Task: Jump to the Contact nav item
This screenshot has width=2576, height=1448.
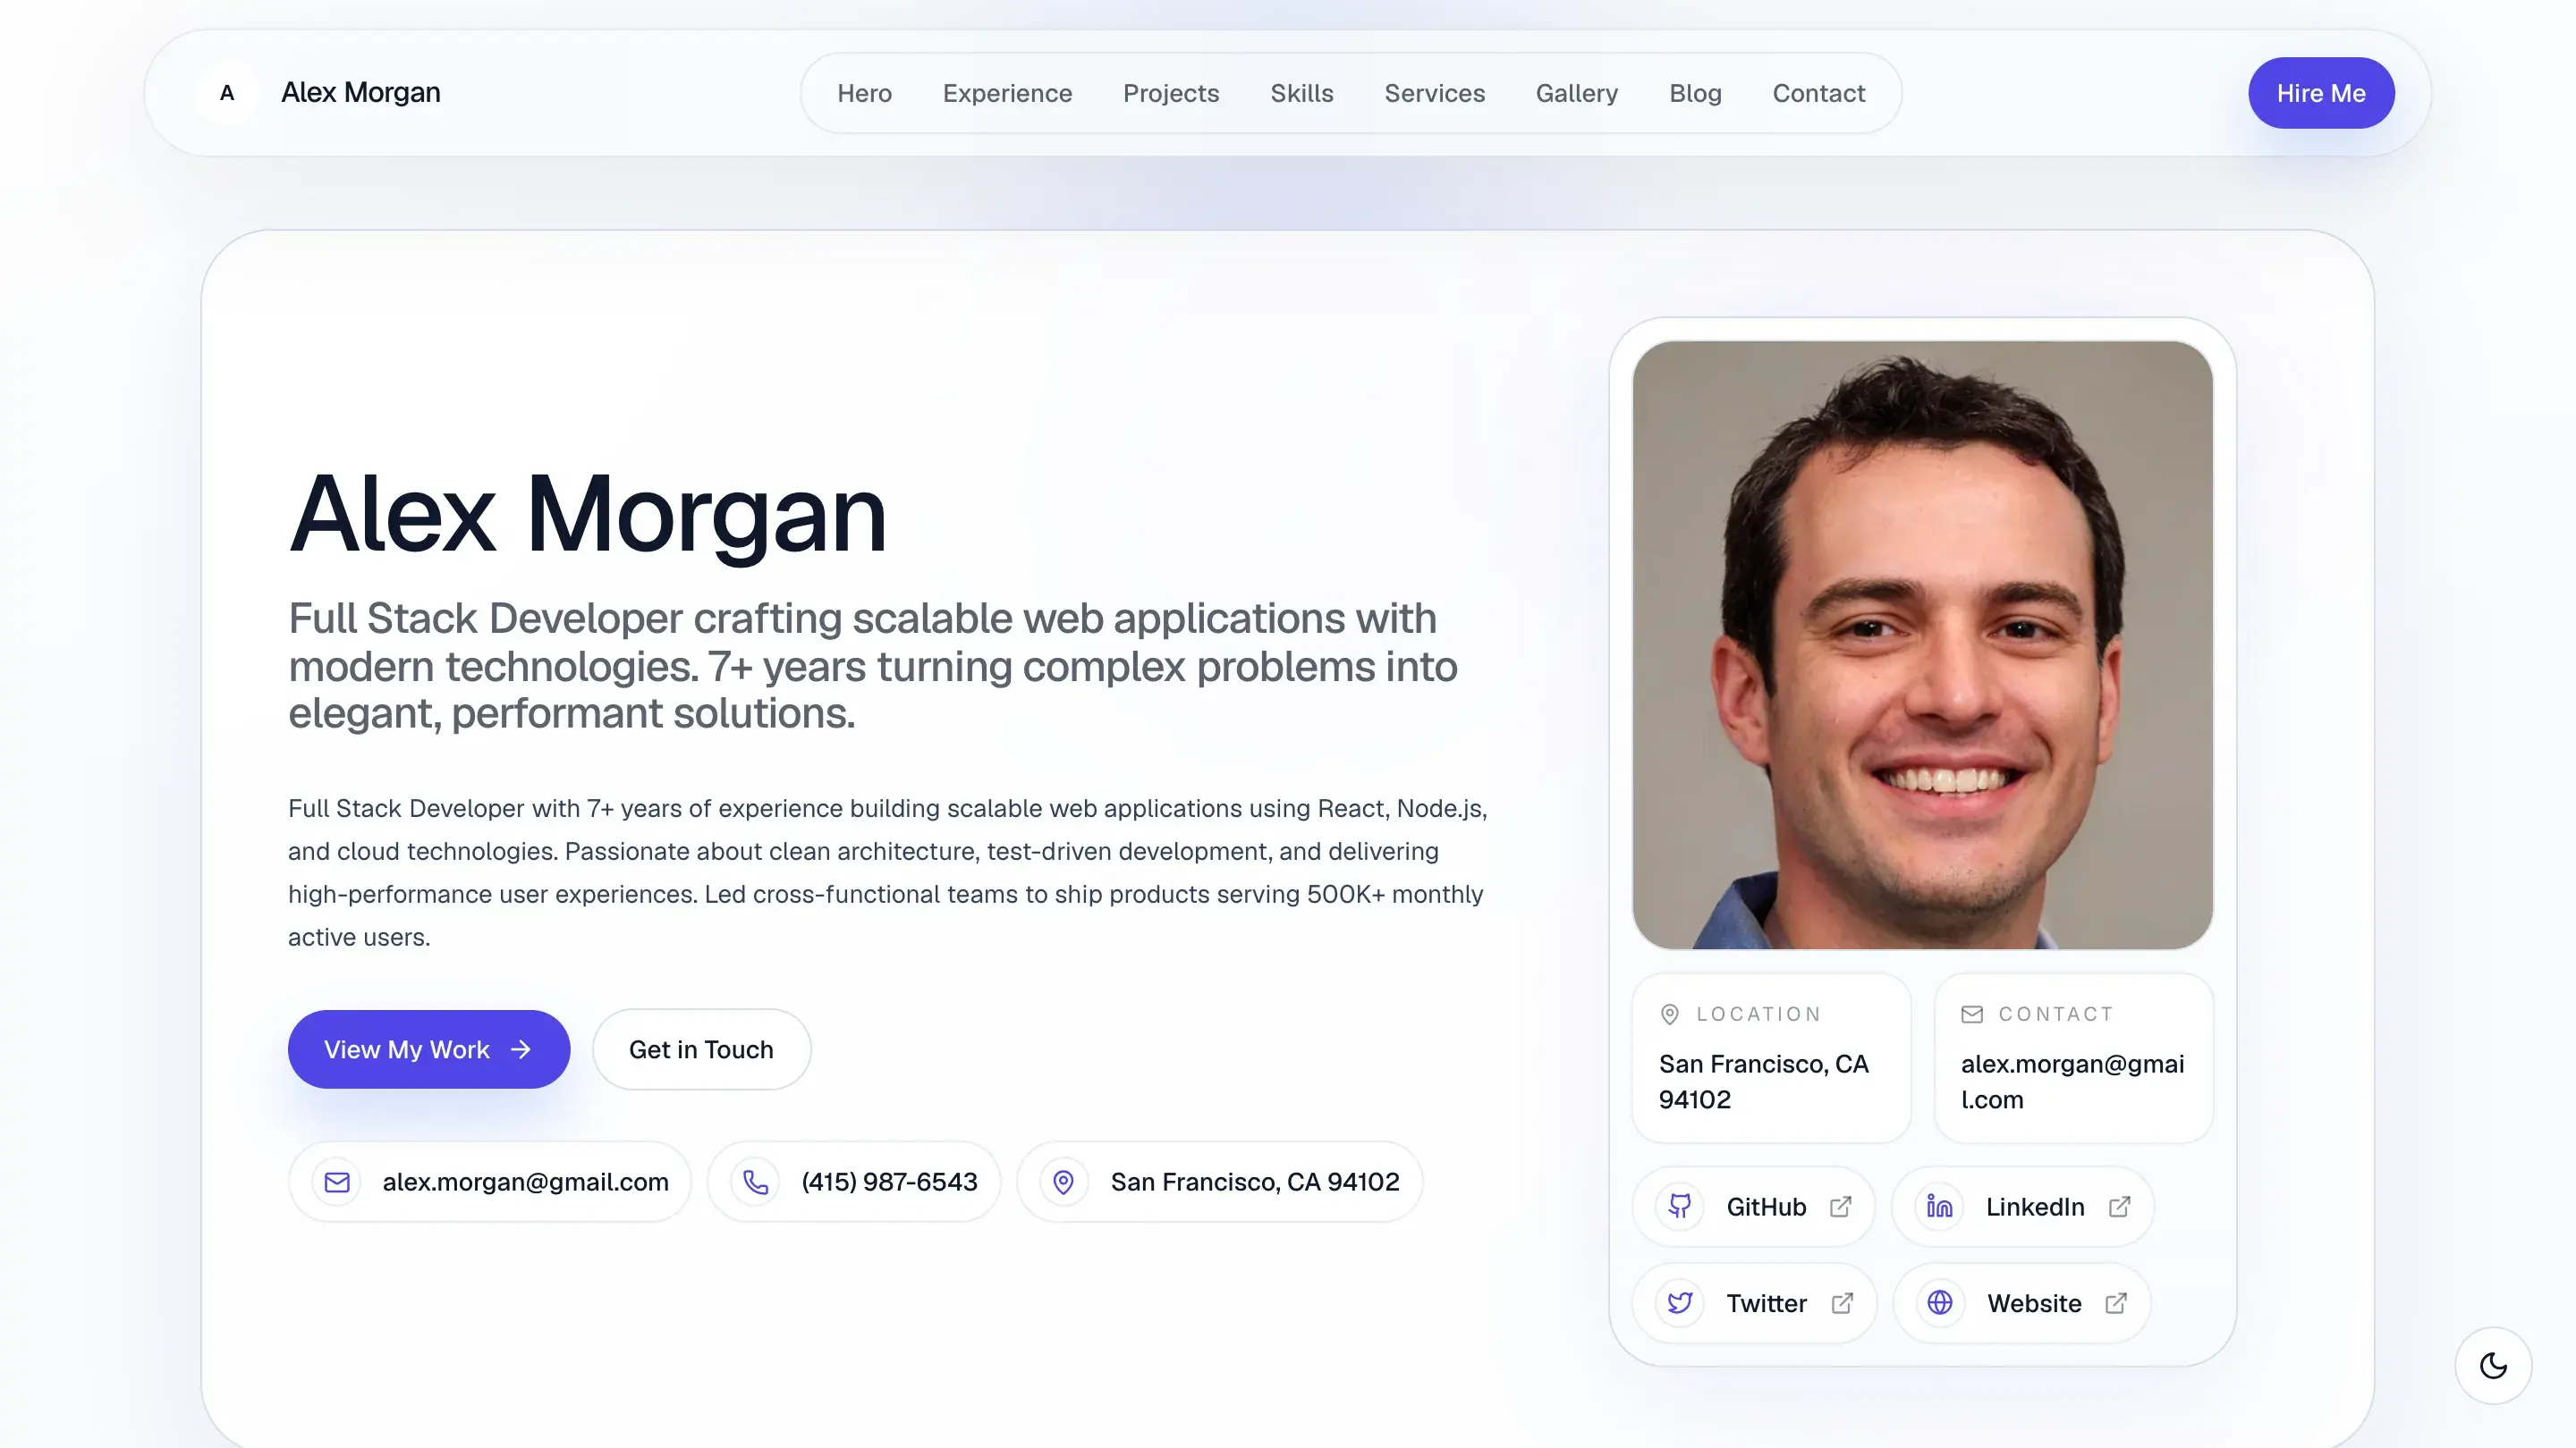Action: pos(1818,93)
